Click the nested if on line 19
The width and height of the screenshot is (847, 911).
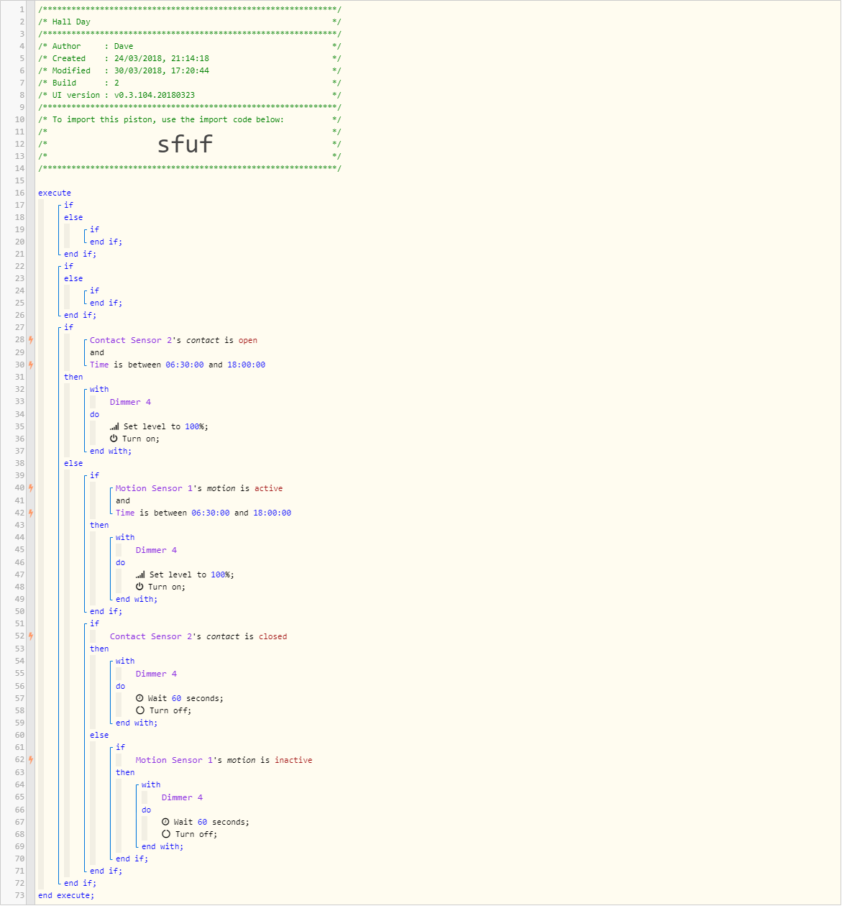click(x=94, y=229)
